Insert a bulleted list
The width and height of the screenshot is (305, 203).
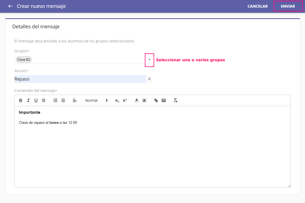pos(63,100)
